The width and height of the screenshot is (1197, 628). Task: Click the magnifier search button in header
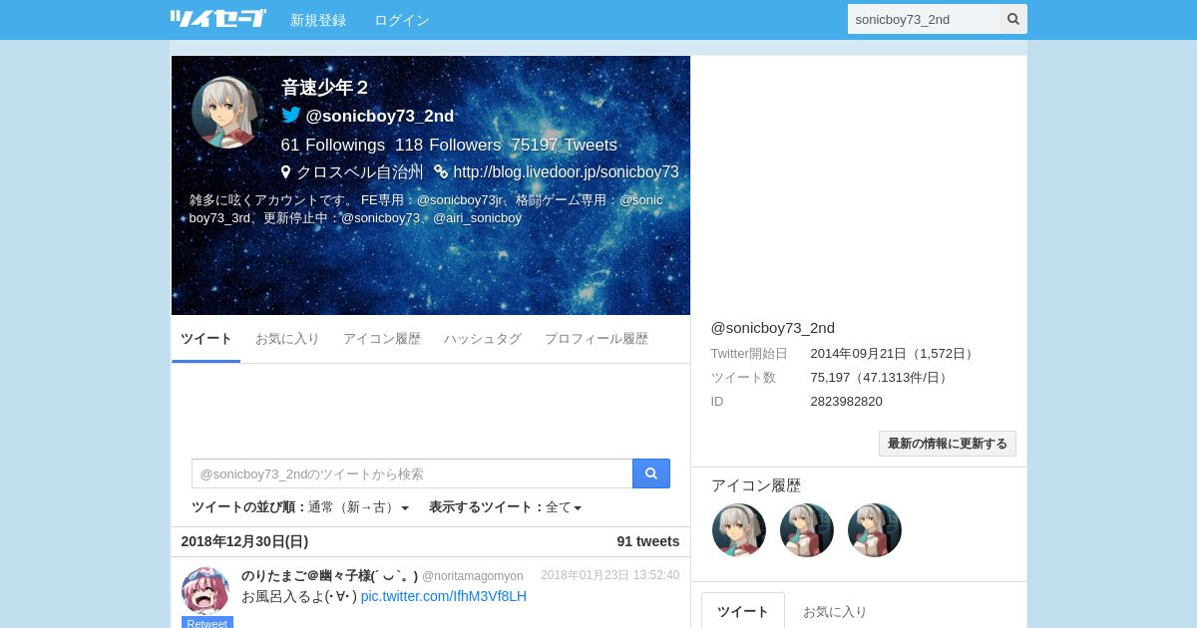(x=1013, y=19)
